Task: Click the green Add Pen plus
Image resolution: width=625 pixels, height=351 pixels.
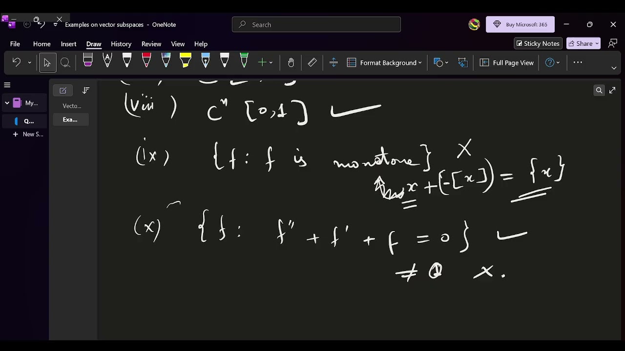Action: [262, 62]
